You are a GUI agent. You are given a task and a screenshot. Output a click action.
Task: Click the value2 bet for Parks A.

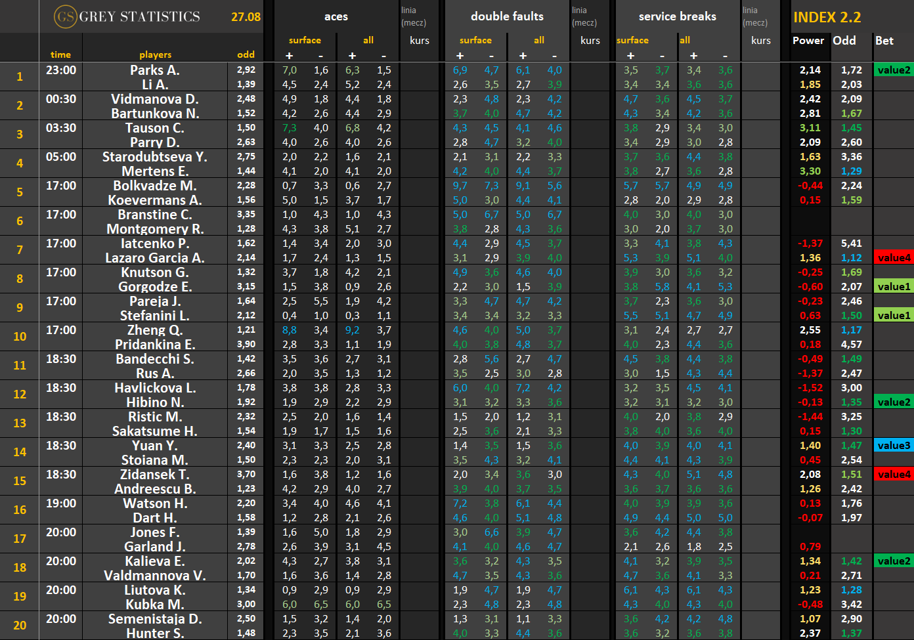click(894, 70)
